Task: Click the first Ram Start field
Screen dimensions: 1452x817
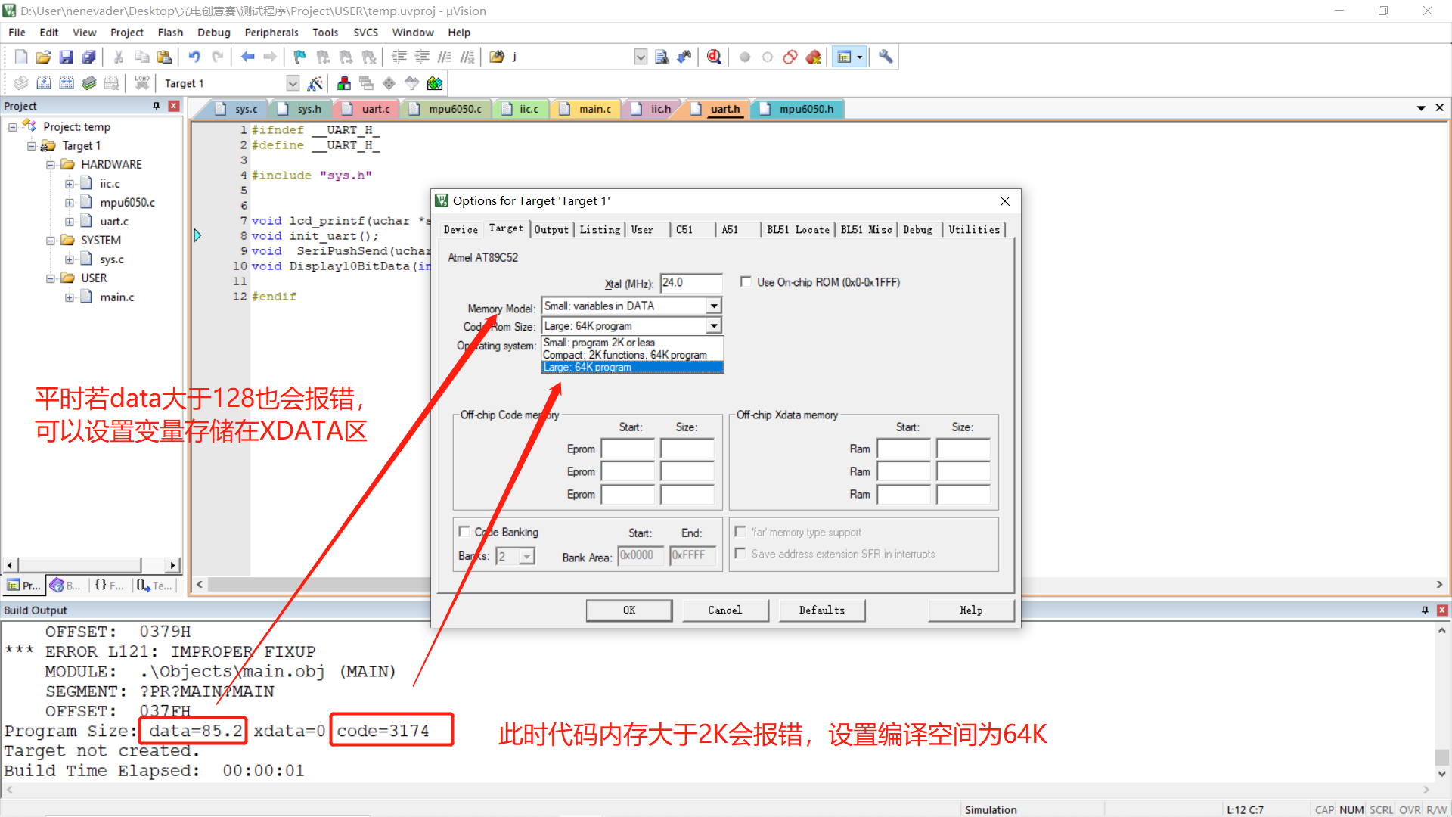Action: (904, 449)
